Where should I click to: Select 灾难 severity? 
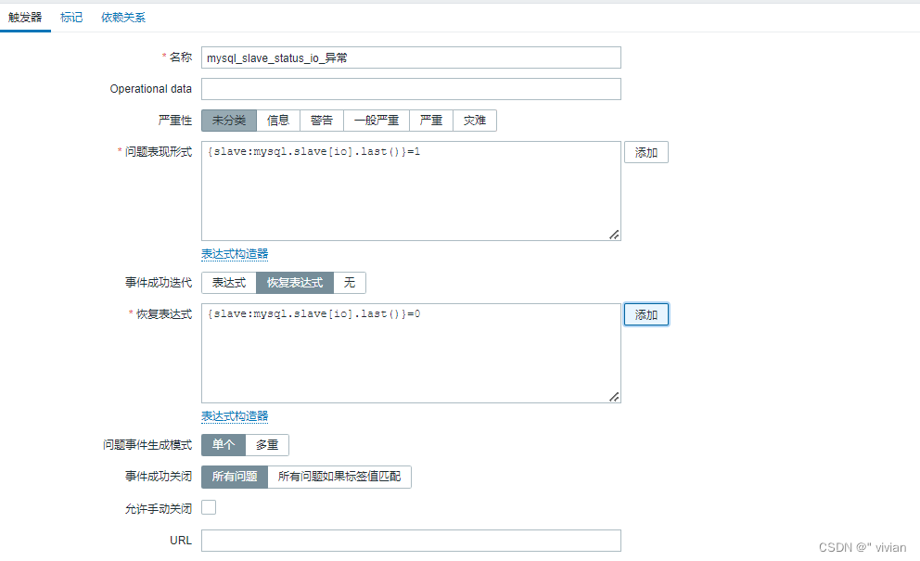click(x=475, y=121)
